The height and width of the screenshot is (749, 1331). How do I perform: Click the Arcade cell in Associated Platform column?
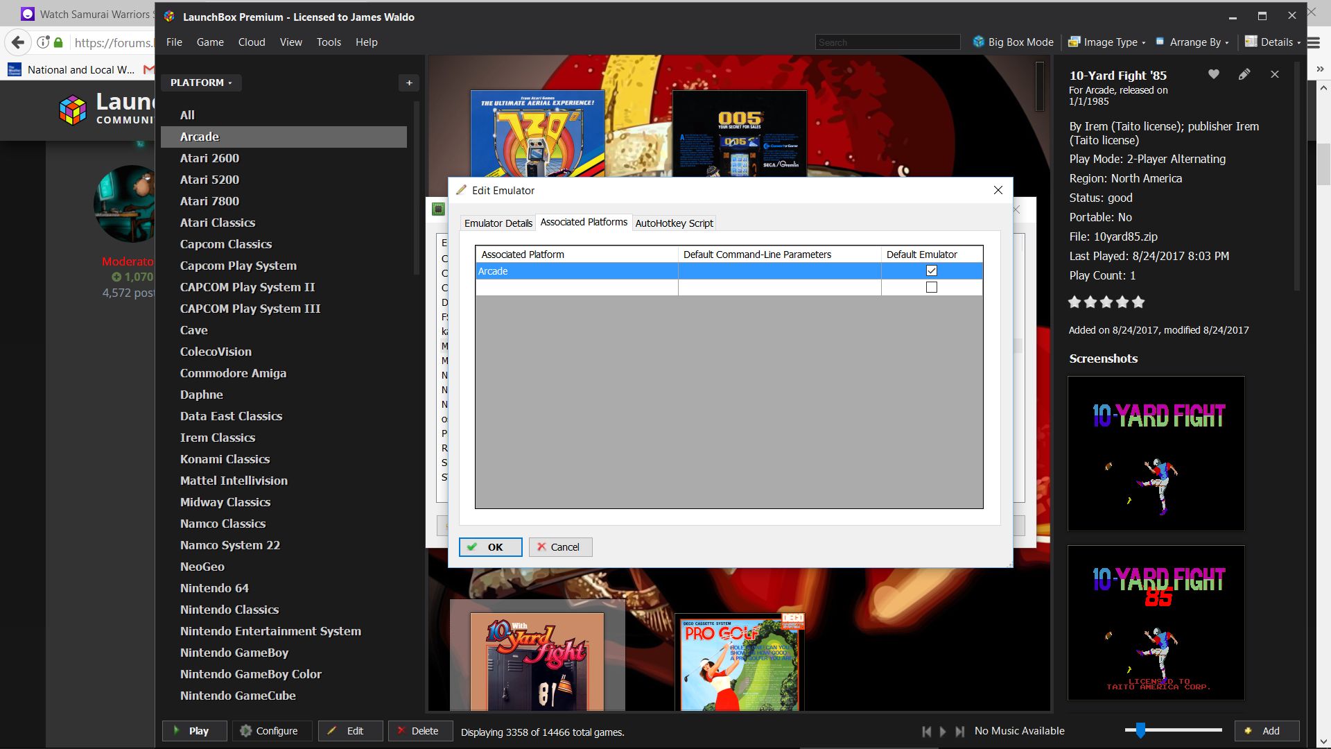click(577, 271)
